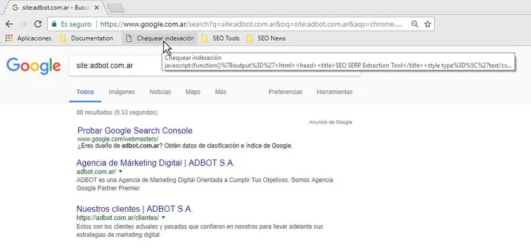The image size is (531, 247).
Task: Expand dropdown arrow beside adbot.com.ar/clientes/
Action: click(163, 217)
